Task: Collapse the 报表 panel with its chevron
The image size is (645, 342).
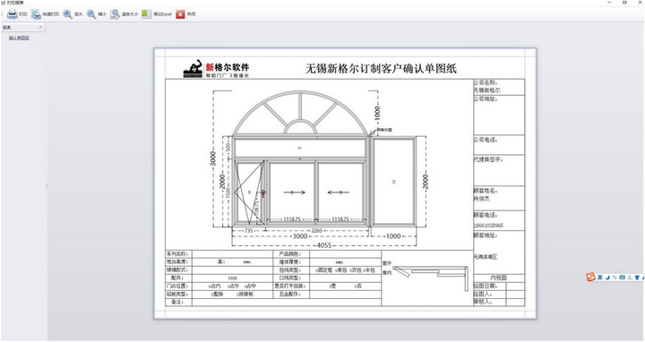Action: pos(40,28)
